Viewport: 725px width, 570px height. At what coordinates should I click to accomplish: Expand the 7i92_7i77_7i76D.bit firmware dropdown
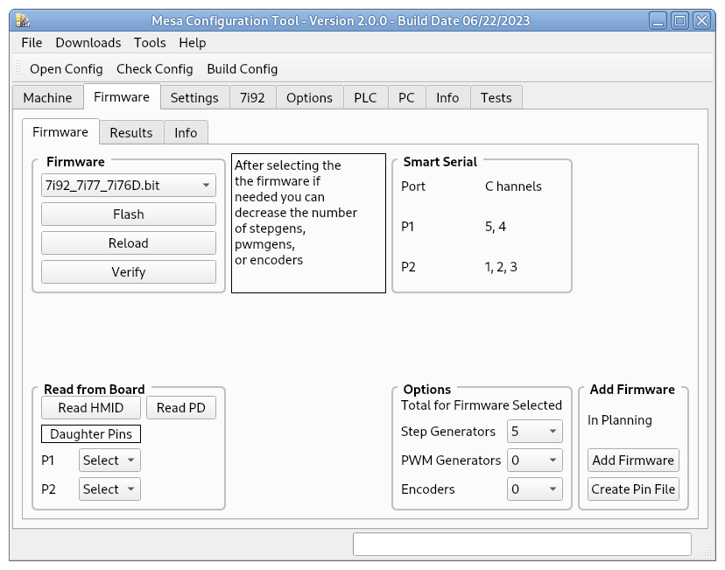129,186
